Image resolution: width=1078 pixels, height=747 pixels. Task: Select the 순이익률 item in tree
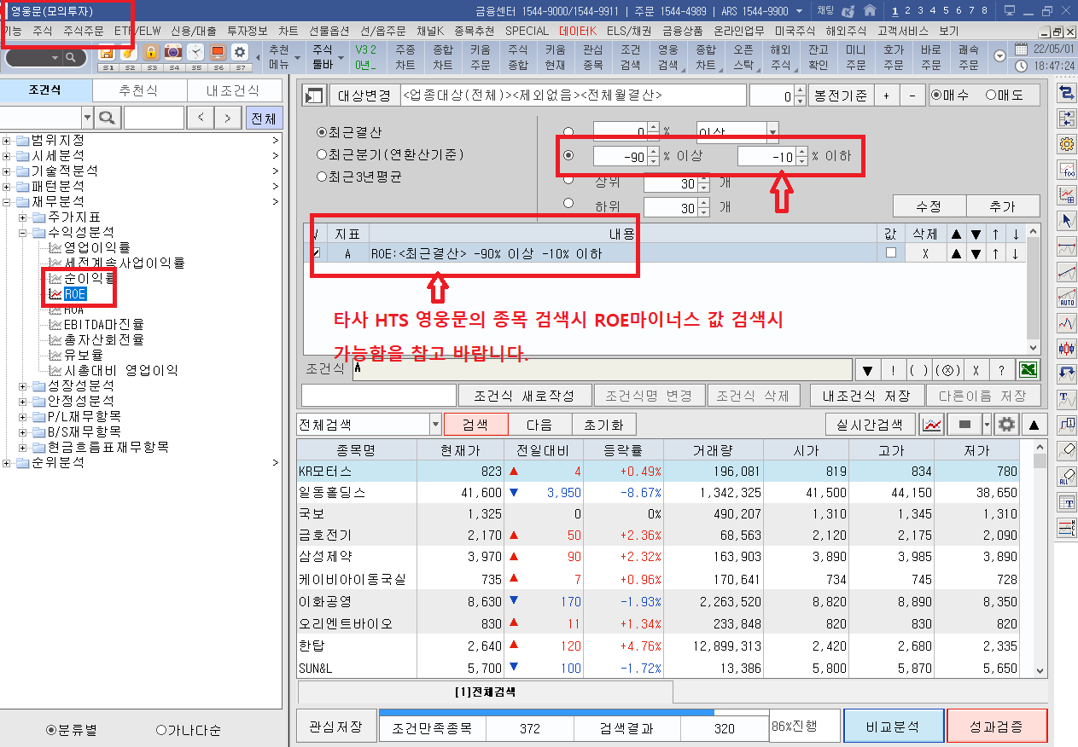coord(89,279)
